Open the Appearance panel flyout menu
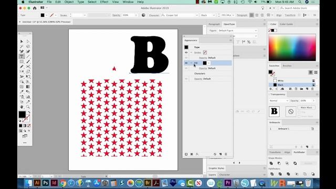Image resolution: width=336 pixels, height=189 pixels. pyautogui.click(x=230, y=40)
